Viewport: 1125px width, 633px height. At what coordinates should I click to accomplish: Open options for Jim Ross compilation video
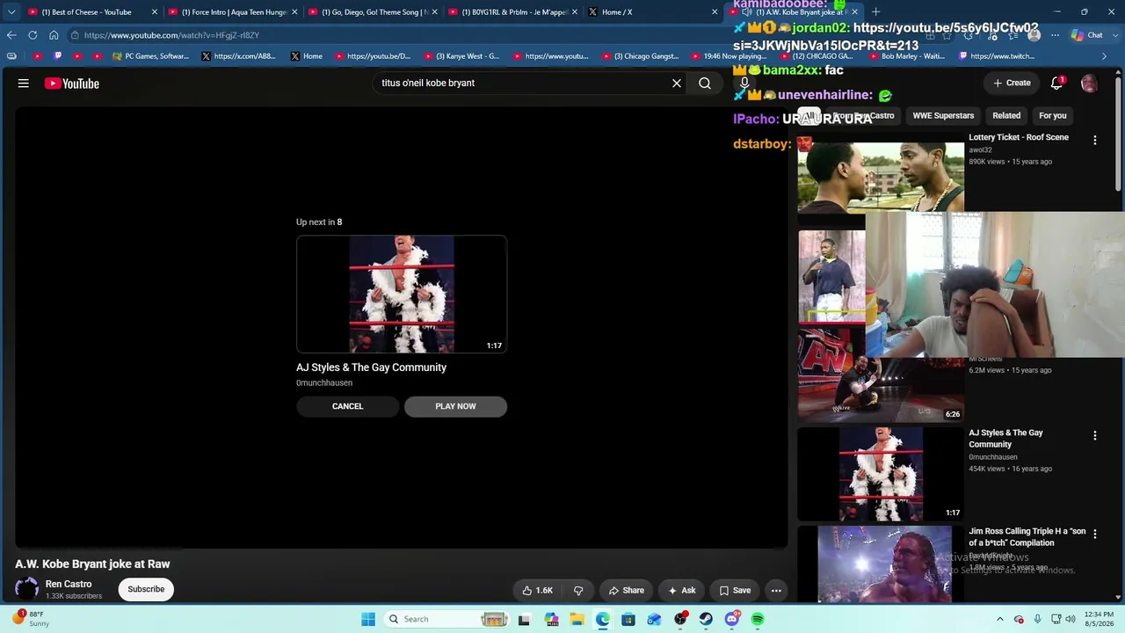coord(1094,535)
